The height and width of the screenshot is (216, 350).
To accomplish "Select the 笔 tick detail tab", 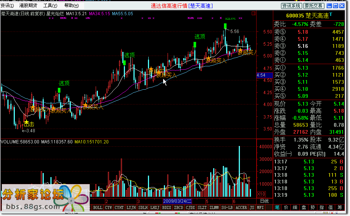I will click(x=277, y=207).
